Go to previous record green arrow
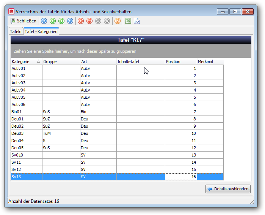The image size is (265, 215). coord(53,21)
